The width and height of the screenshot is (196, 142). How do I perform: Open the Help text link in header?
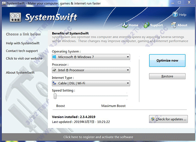183,15
